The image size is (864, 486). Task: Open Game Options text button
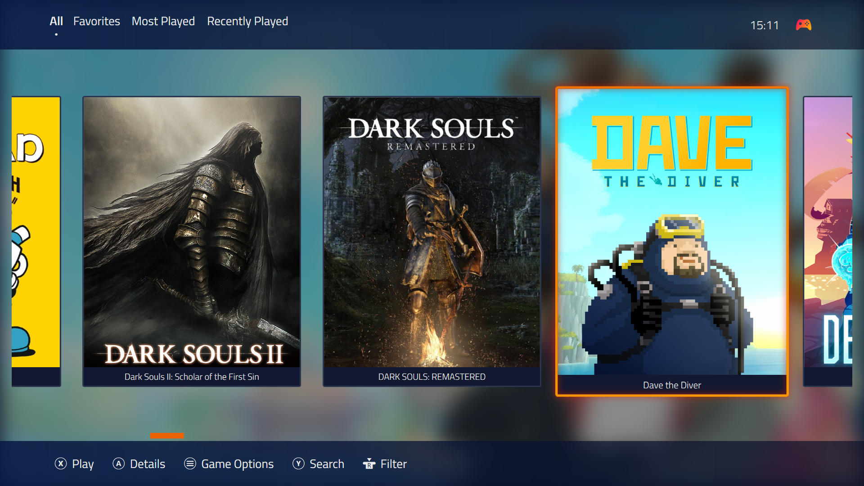tap(237, 464)
